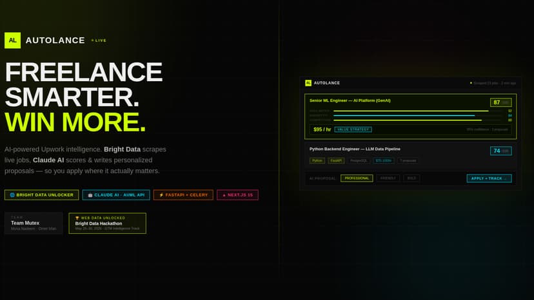
Task: Click the lightning icon in FastAPI badge
Action: pos(161,195)
